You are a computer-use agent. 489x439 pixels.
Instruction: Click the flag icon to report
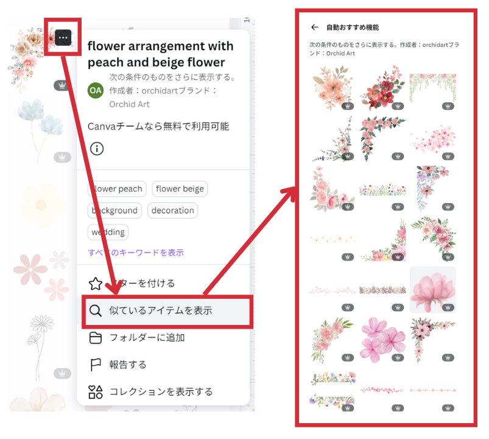click(96, 365)
